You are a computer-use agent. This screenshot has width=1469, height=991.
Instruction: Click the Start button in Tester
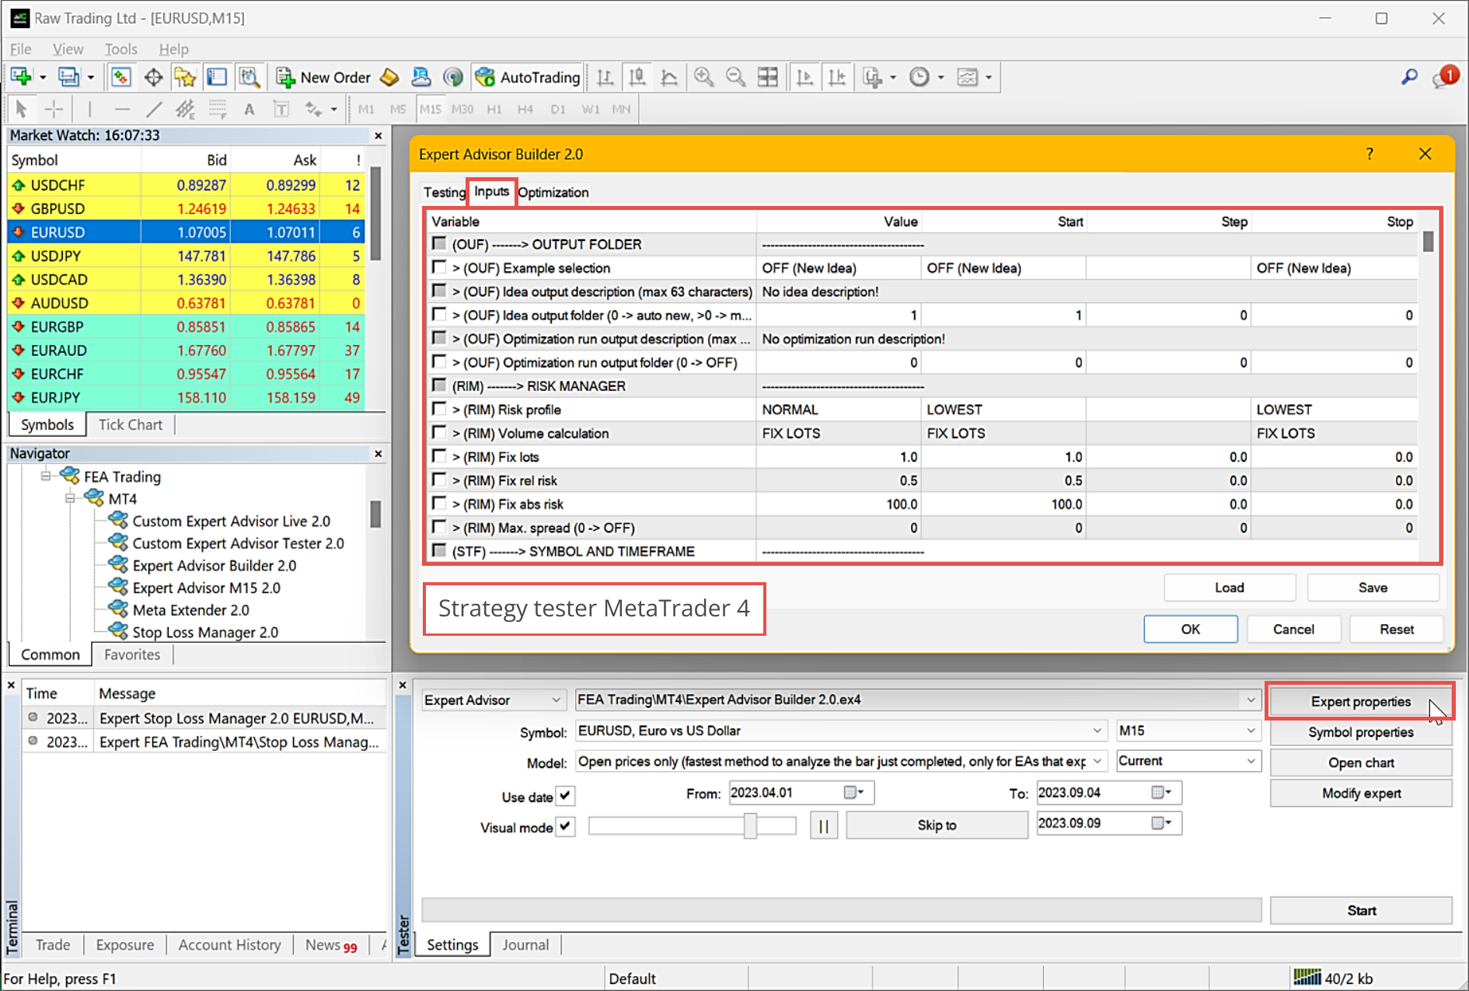click(1361, 910)
